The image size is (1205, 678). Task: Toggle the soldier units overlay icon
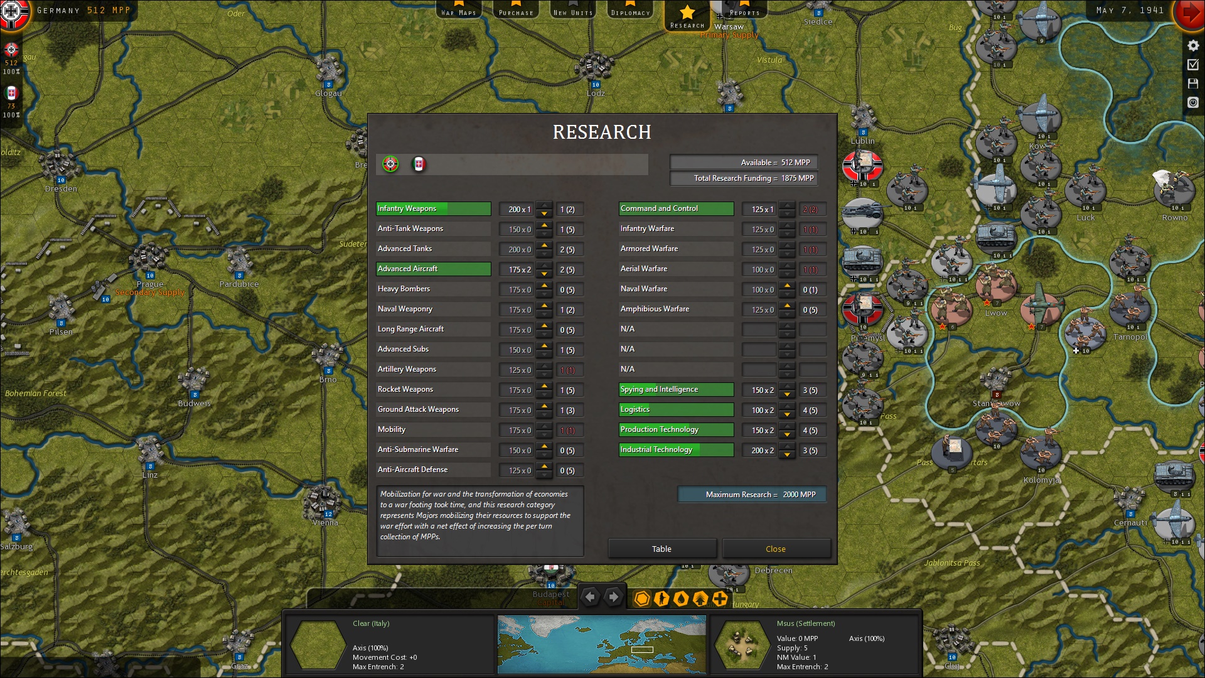point(661,599)
